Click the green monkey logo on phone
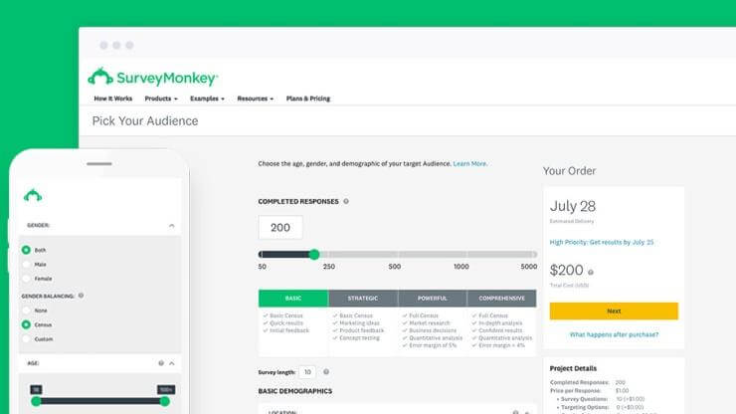This screenshot has height=414, width=736. (33, 195)
